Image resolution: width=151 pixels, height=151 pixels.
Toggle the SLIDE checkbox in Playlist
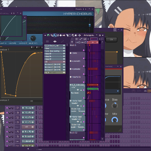[x=85, y=42]
